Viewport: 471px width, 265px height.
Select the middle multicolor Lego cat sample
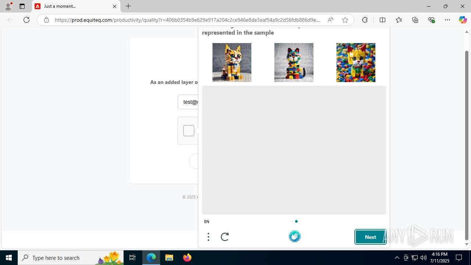point(294,63)
